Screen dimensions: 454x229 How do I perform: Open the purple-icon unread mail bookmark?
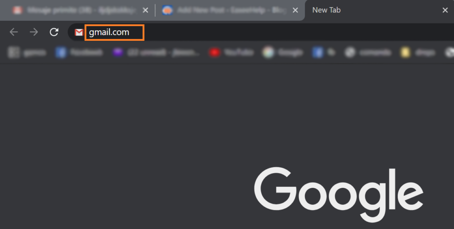[x=157, y=53]
